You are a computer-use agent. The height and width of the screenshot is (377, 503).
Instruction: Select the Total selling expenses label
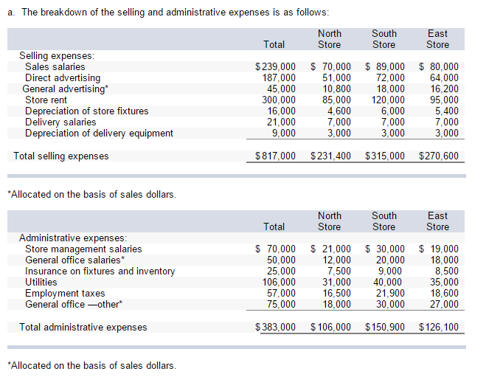click(61, 156)
